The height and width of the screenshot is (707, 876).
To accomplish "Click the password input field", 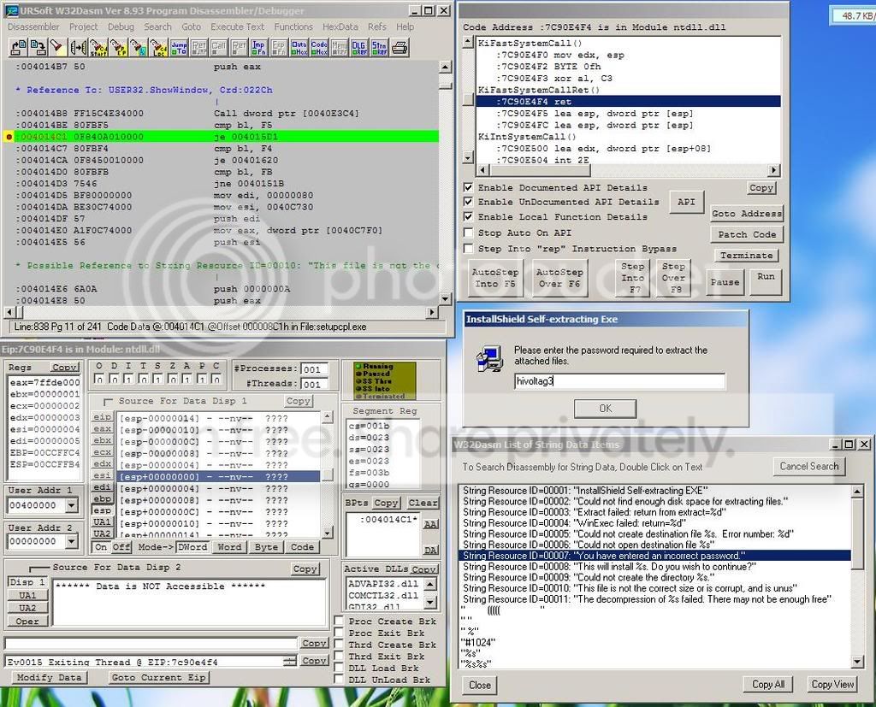I will click(x=619, y=381).
